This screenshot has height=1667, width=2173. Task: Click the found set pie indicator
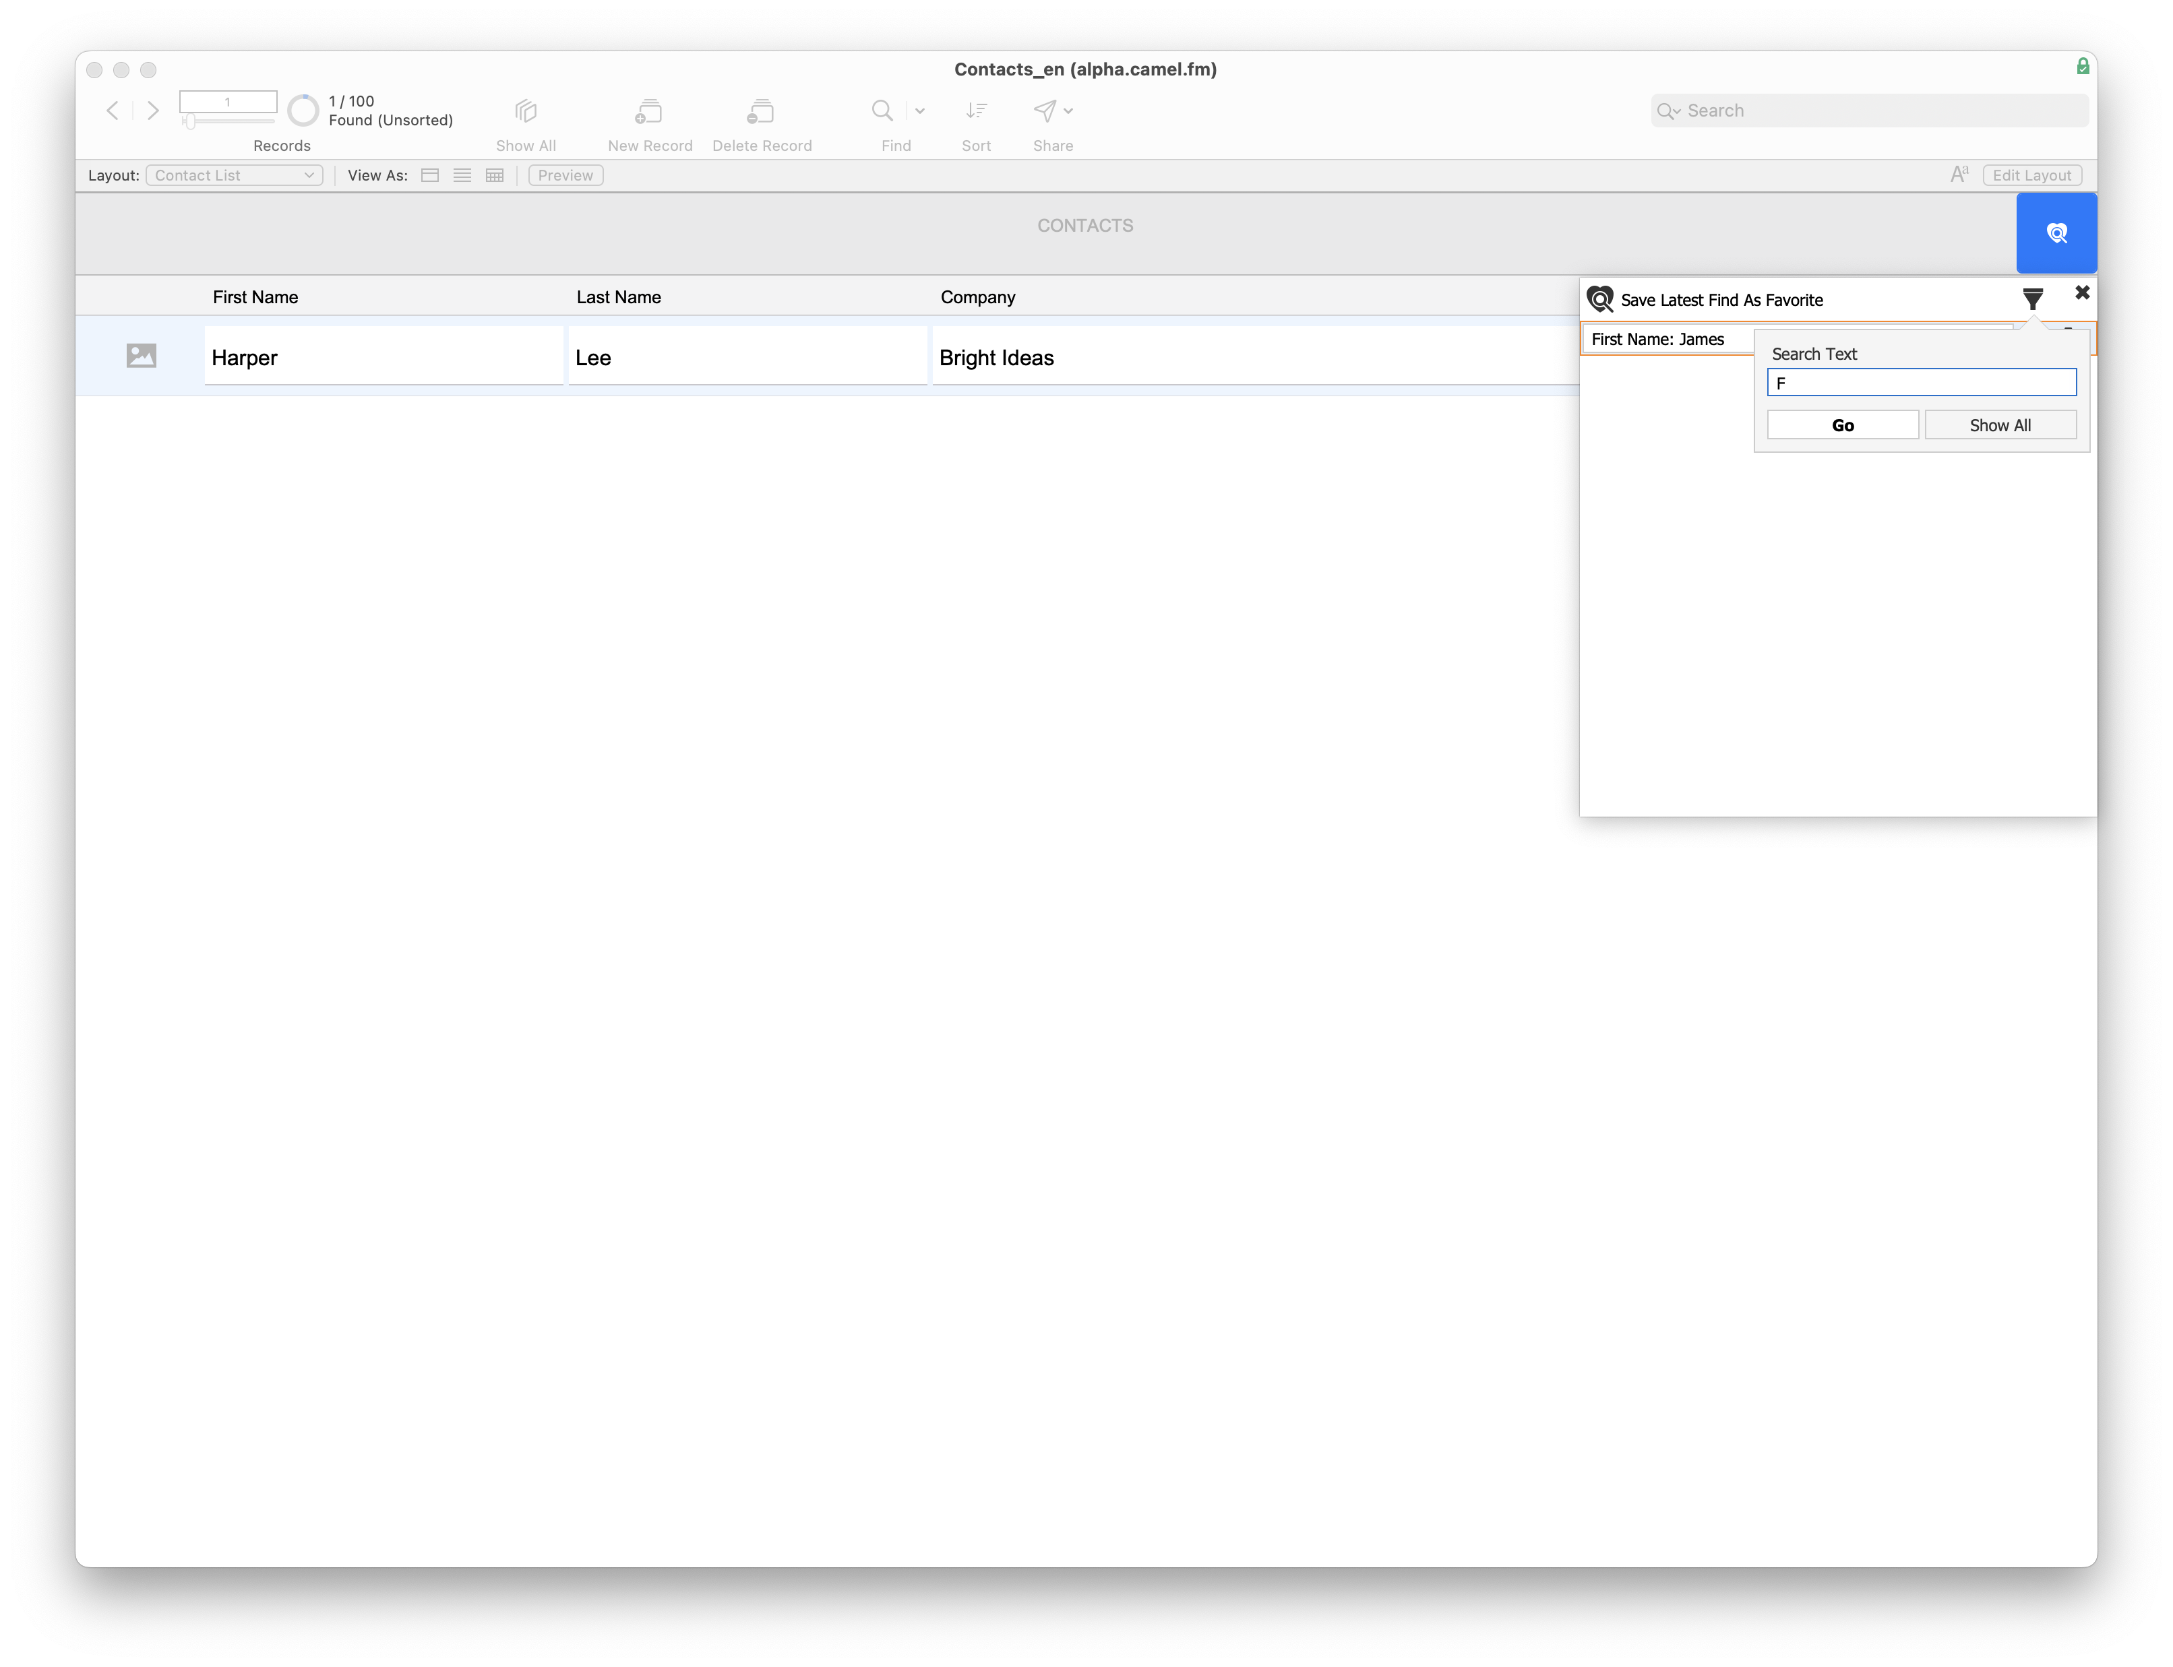pos(303,110)
